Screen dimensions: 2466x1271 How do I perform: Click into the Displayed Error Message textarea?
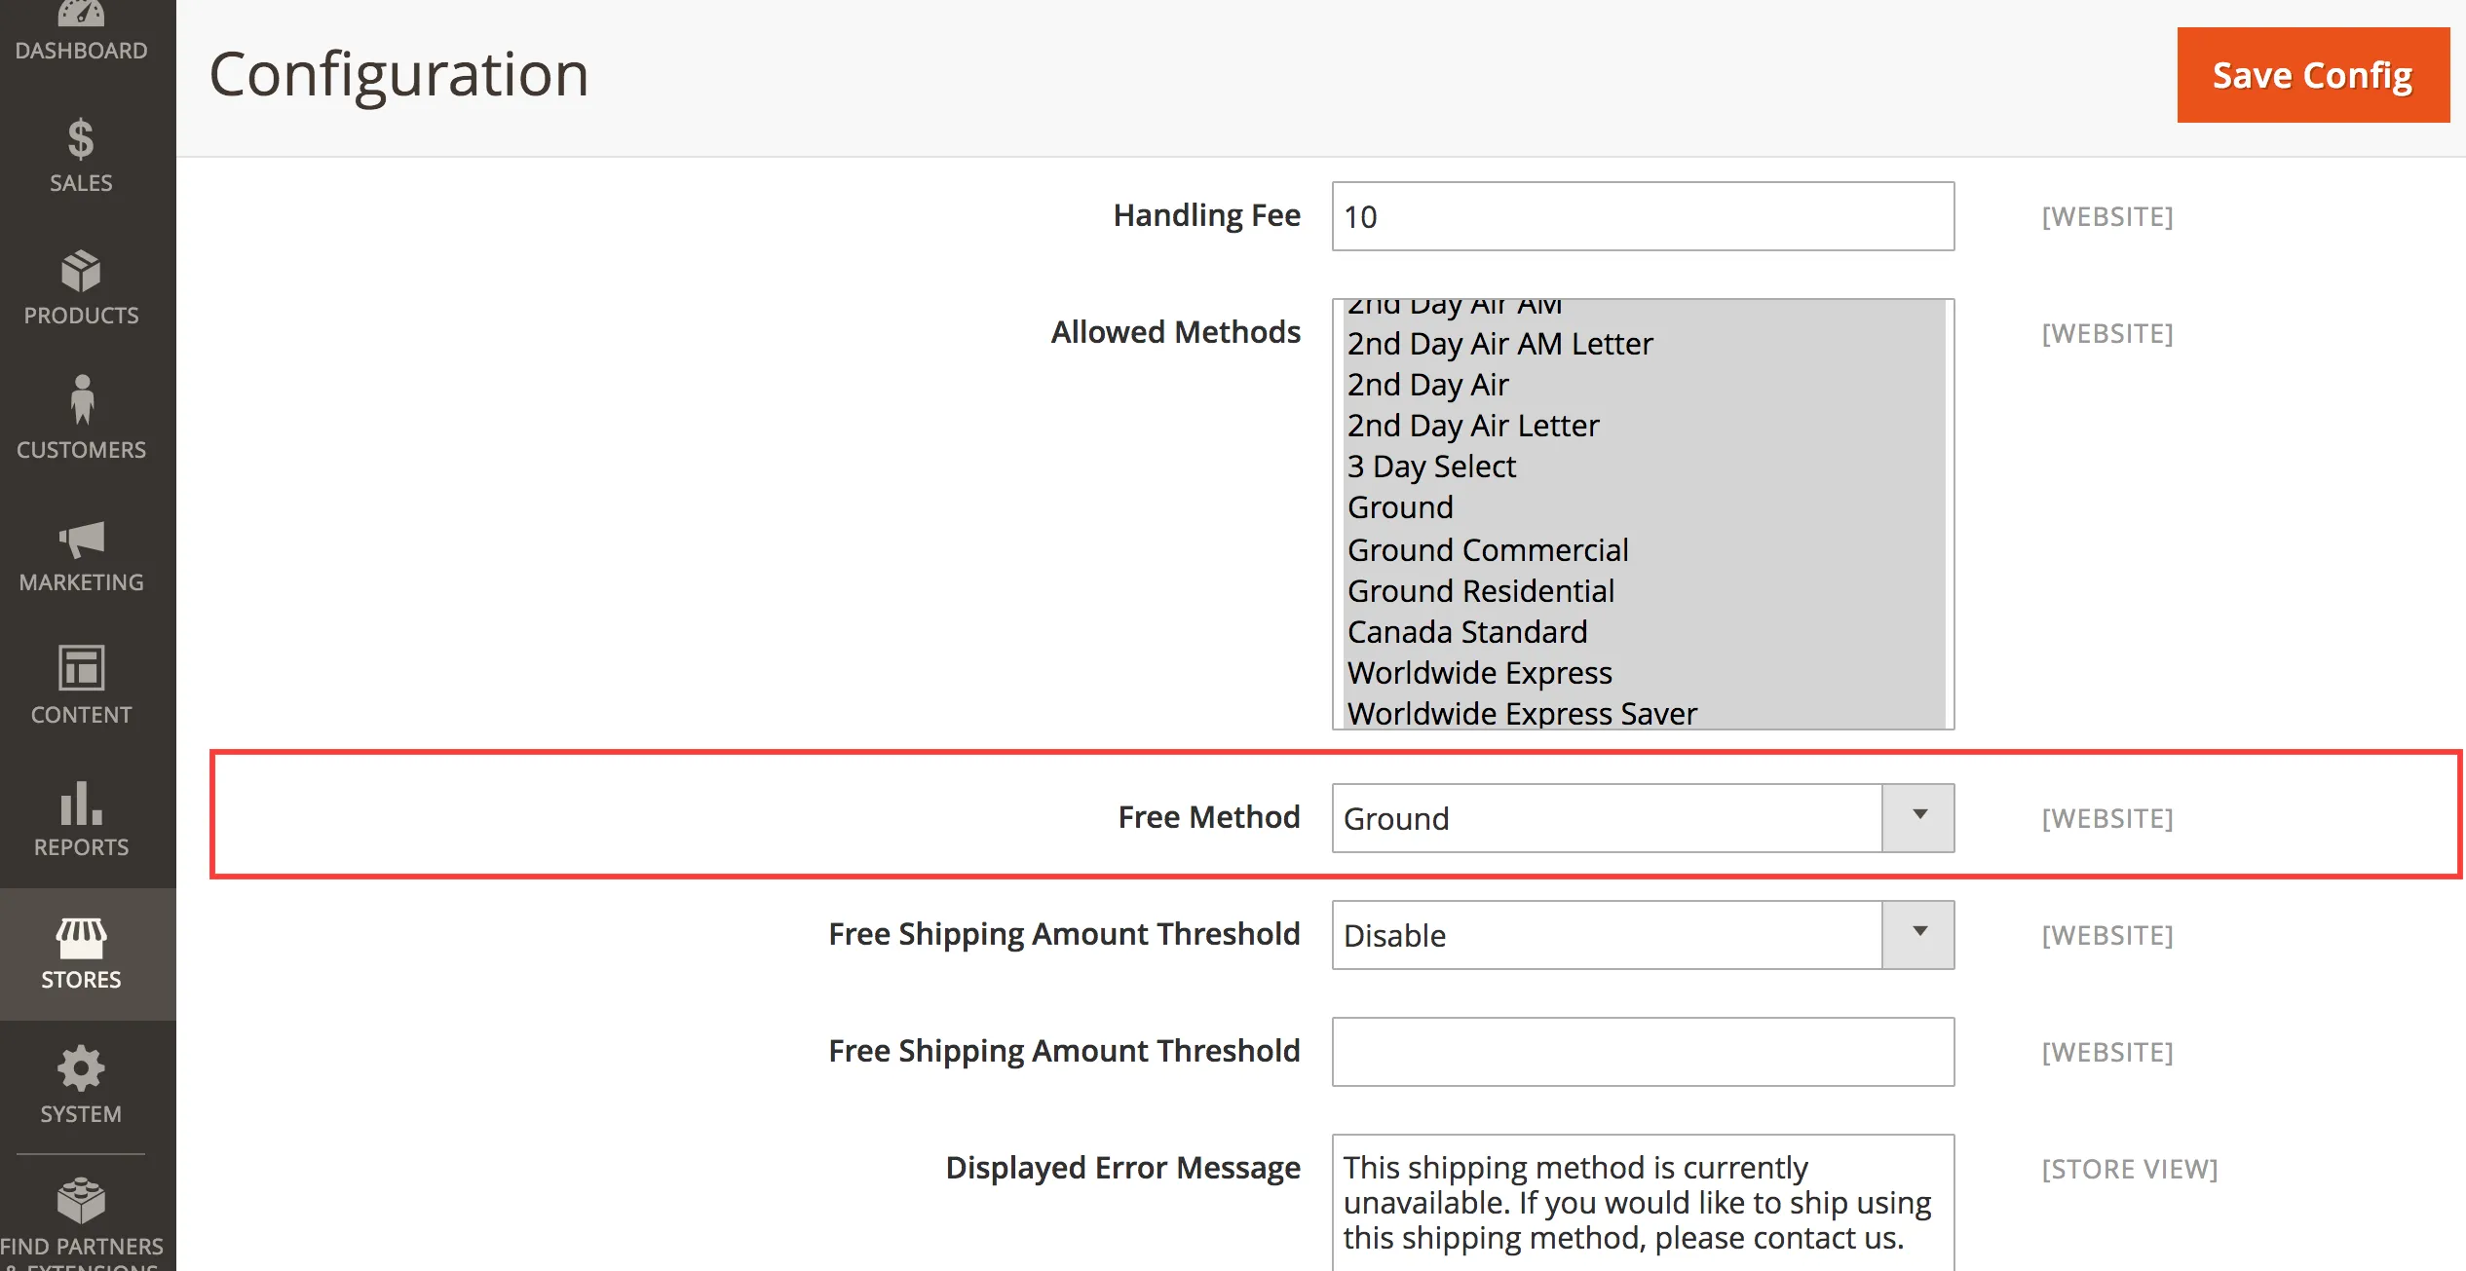[1642, 1203]
